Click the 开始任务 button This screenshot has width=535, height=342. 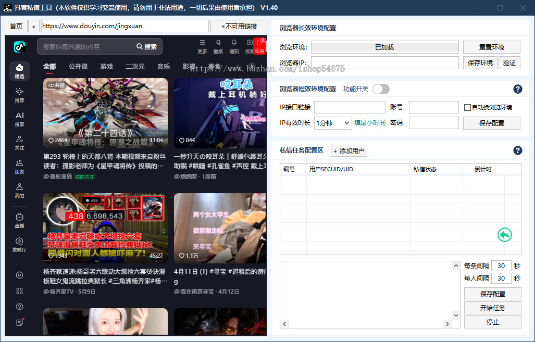(493, 308)
